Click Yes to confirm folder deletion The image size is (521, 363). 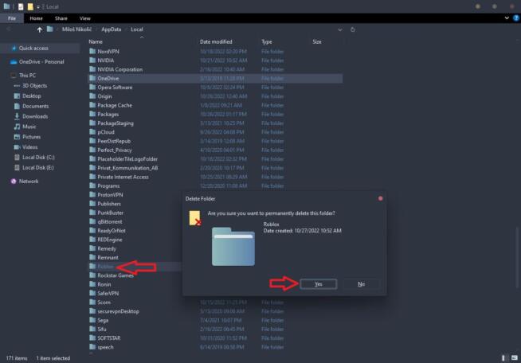pos(318,283)
